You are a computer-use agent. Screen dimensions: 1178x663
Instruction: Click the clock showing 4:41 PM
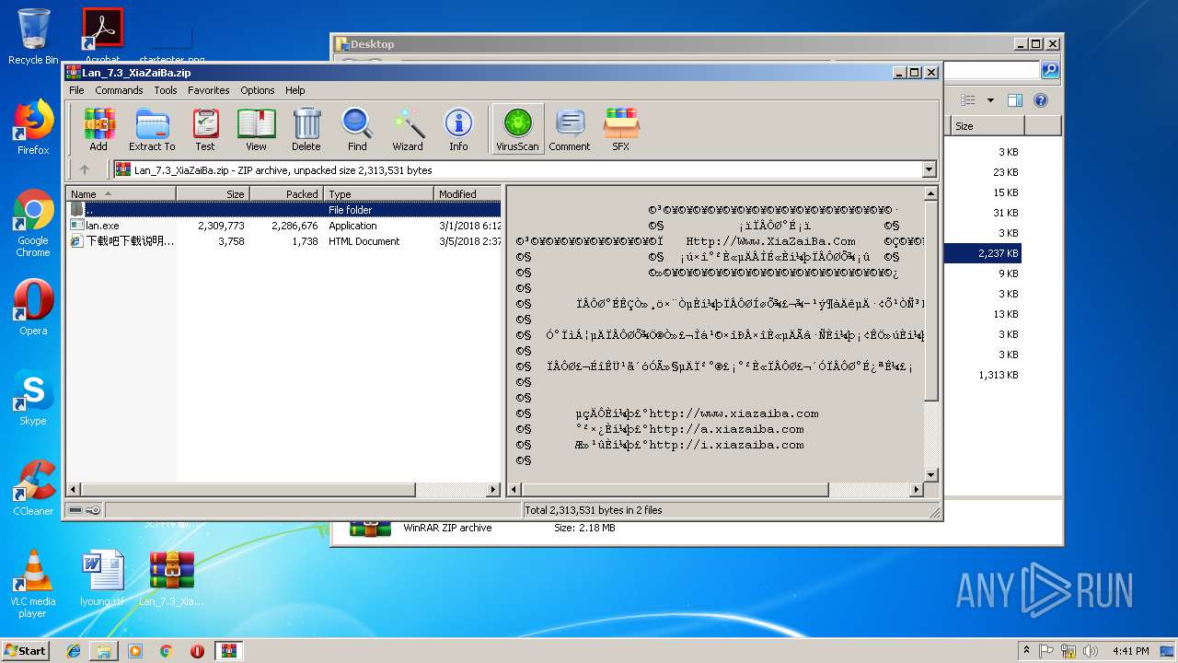tap(1130, 651)
